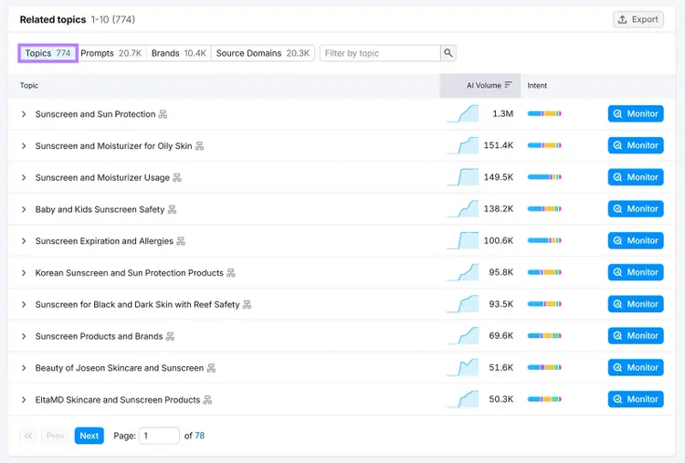This screenshot has height=463, width=685.
Task: Expand the Sunscreen and Moisturizer Usage row
Action: coord(24,178)
